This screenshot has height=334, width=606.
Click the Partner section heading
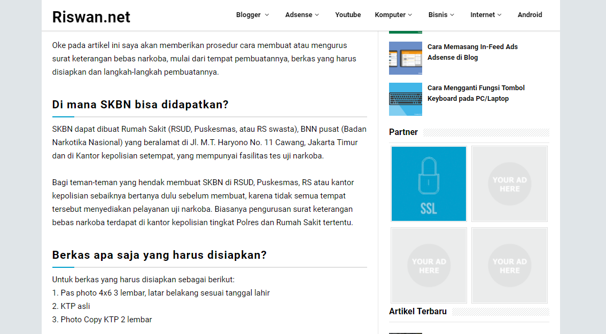pos(403,132)
